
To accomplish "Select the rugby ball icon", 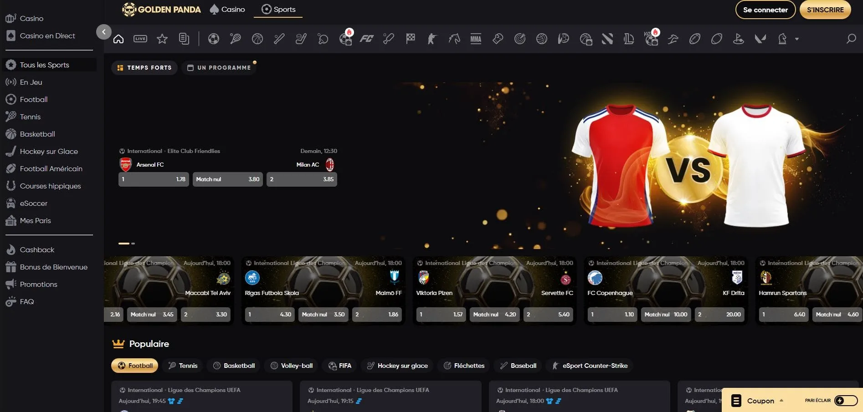I will (717, 39).
